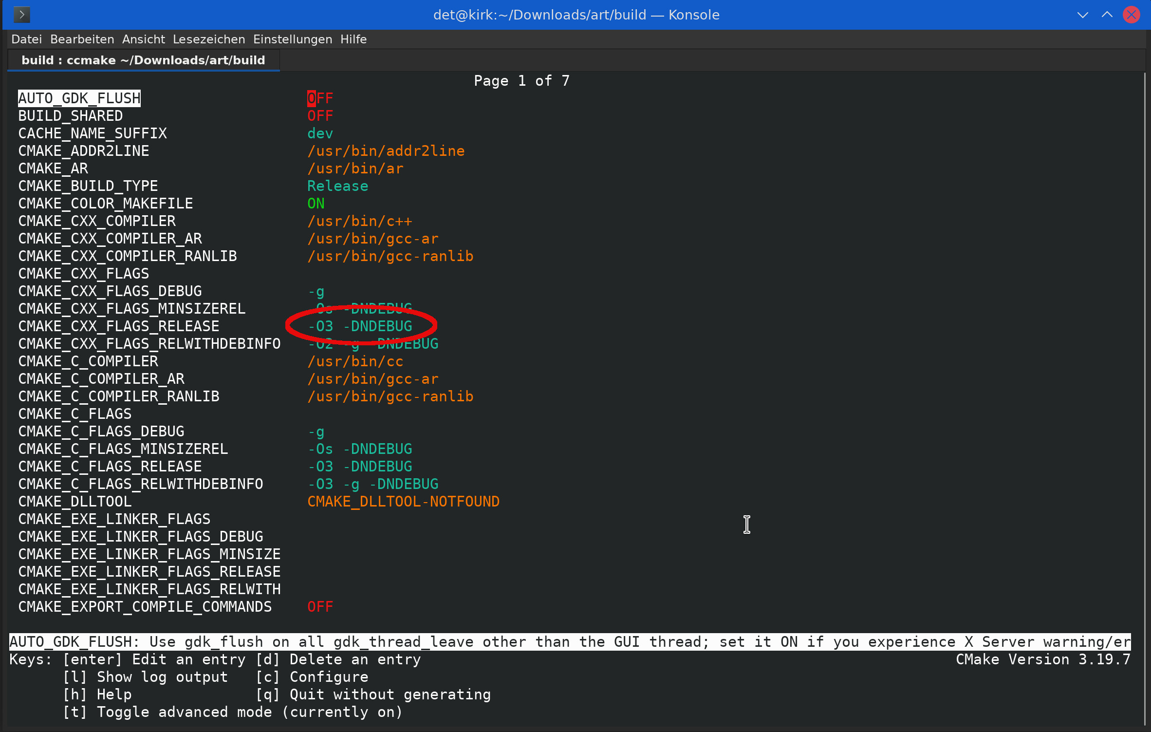The width and height of the screenshot is (1151, 732).
Task: Open the Hilfe menu
Action: coord(353,39)
